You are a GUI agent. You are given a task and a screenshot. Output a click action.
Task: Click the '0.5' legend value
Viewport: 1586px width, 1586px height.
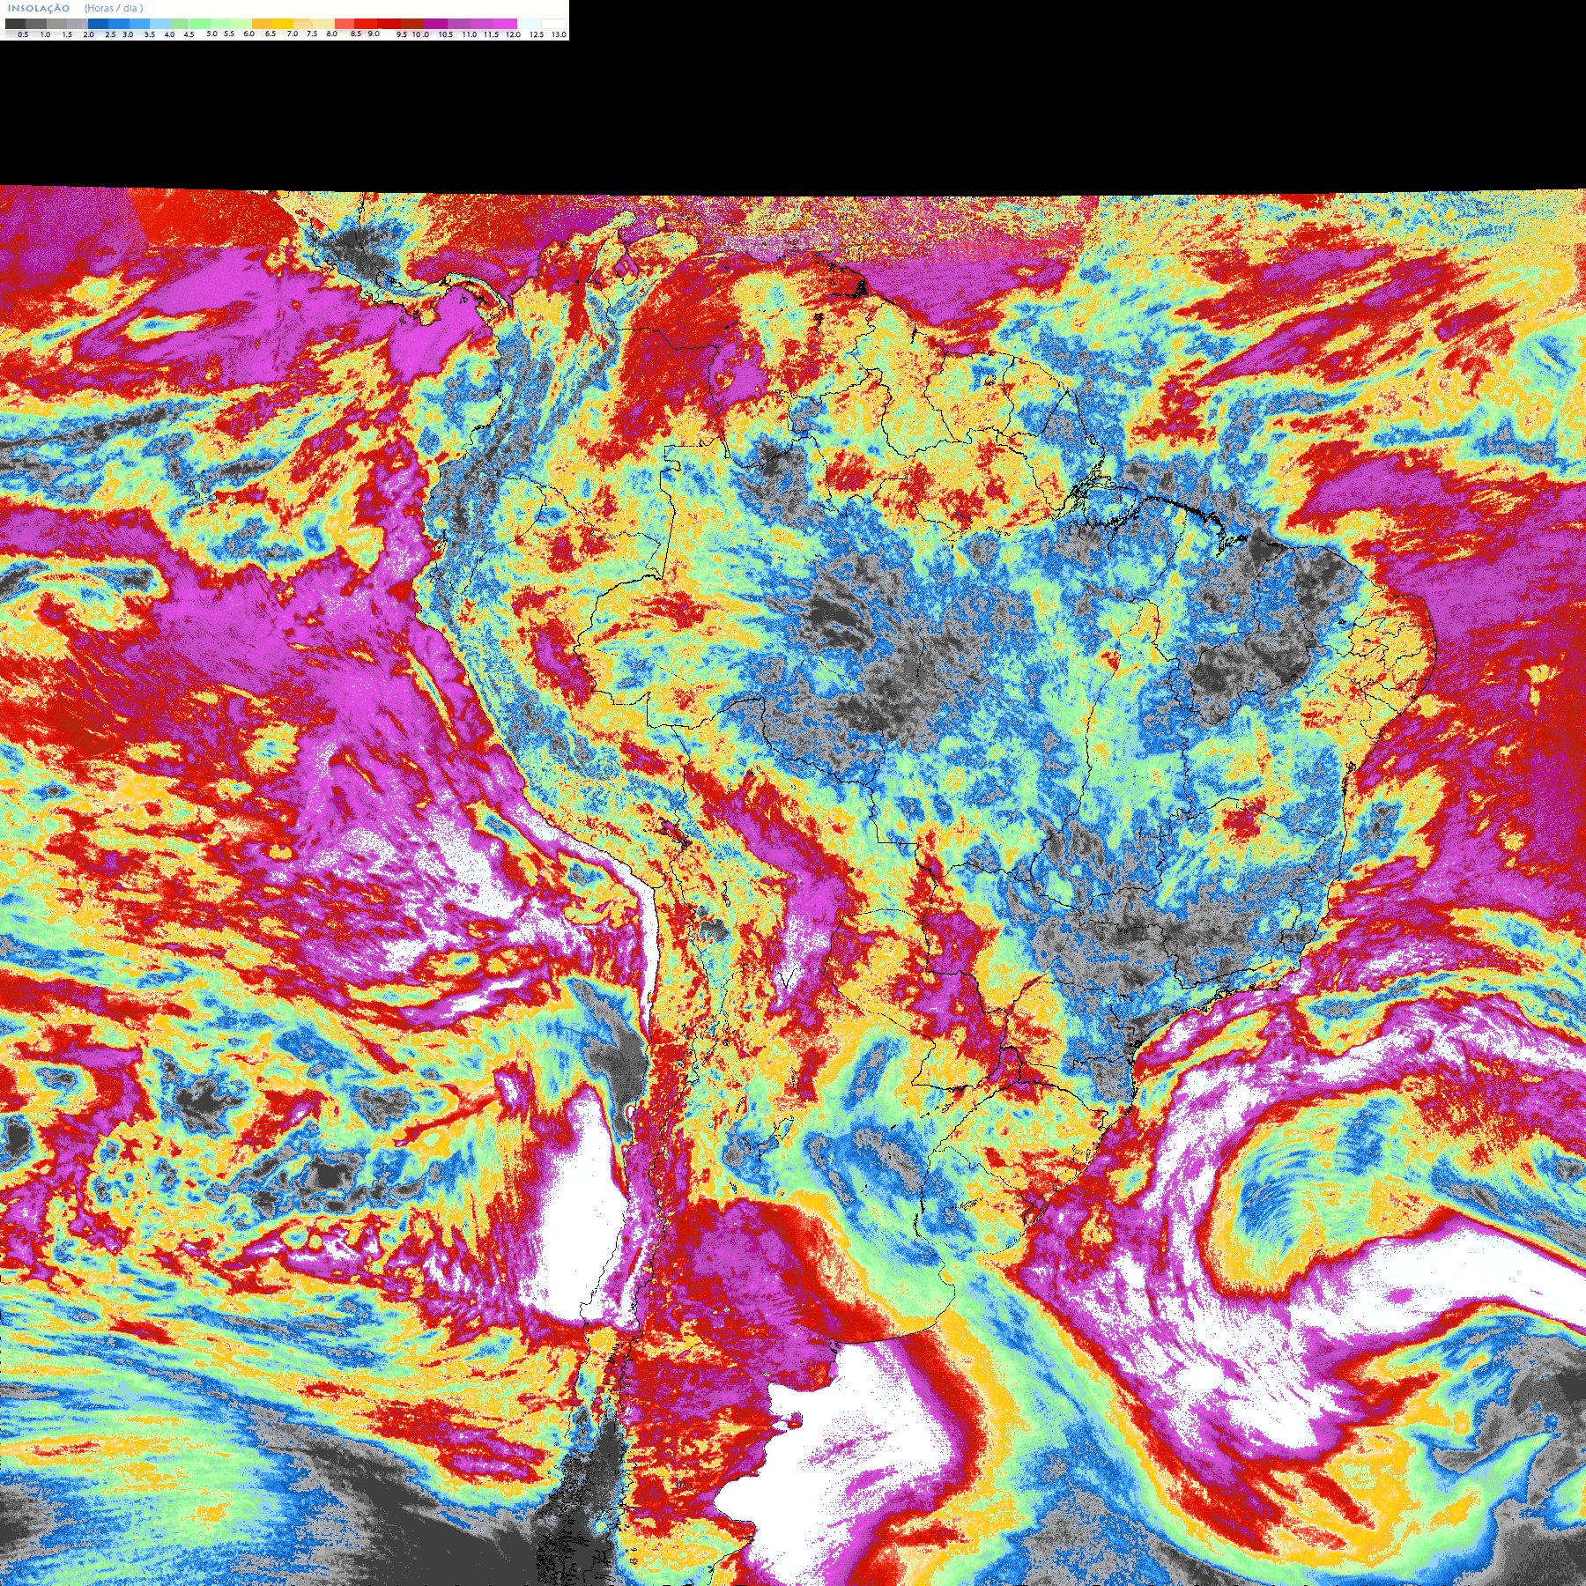(x=23, y=34)
